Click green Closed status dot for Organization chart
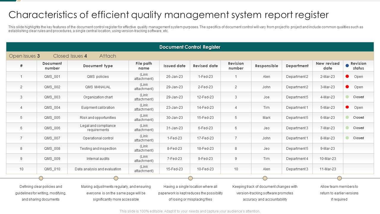 347,97
